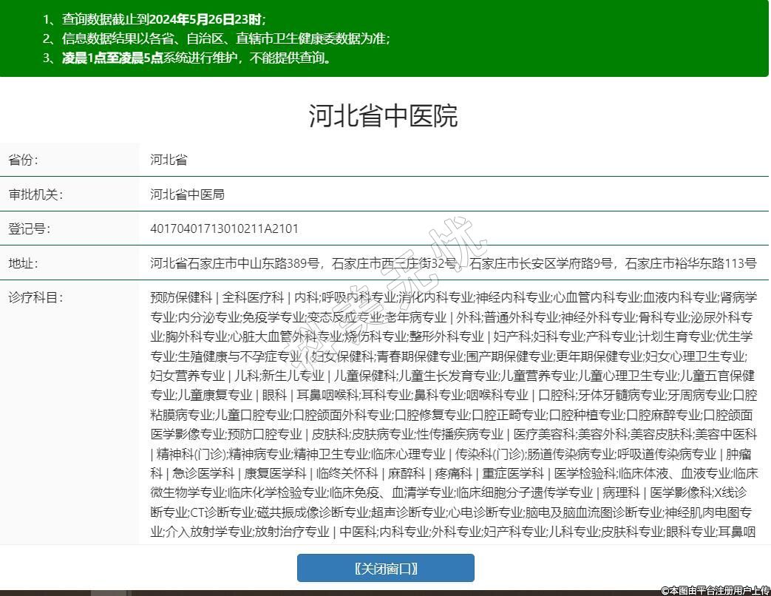Click the address text starting 河北省石家庄市中山东路389号

pos(452,263)
